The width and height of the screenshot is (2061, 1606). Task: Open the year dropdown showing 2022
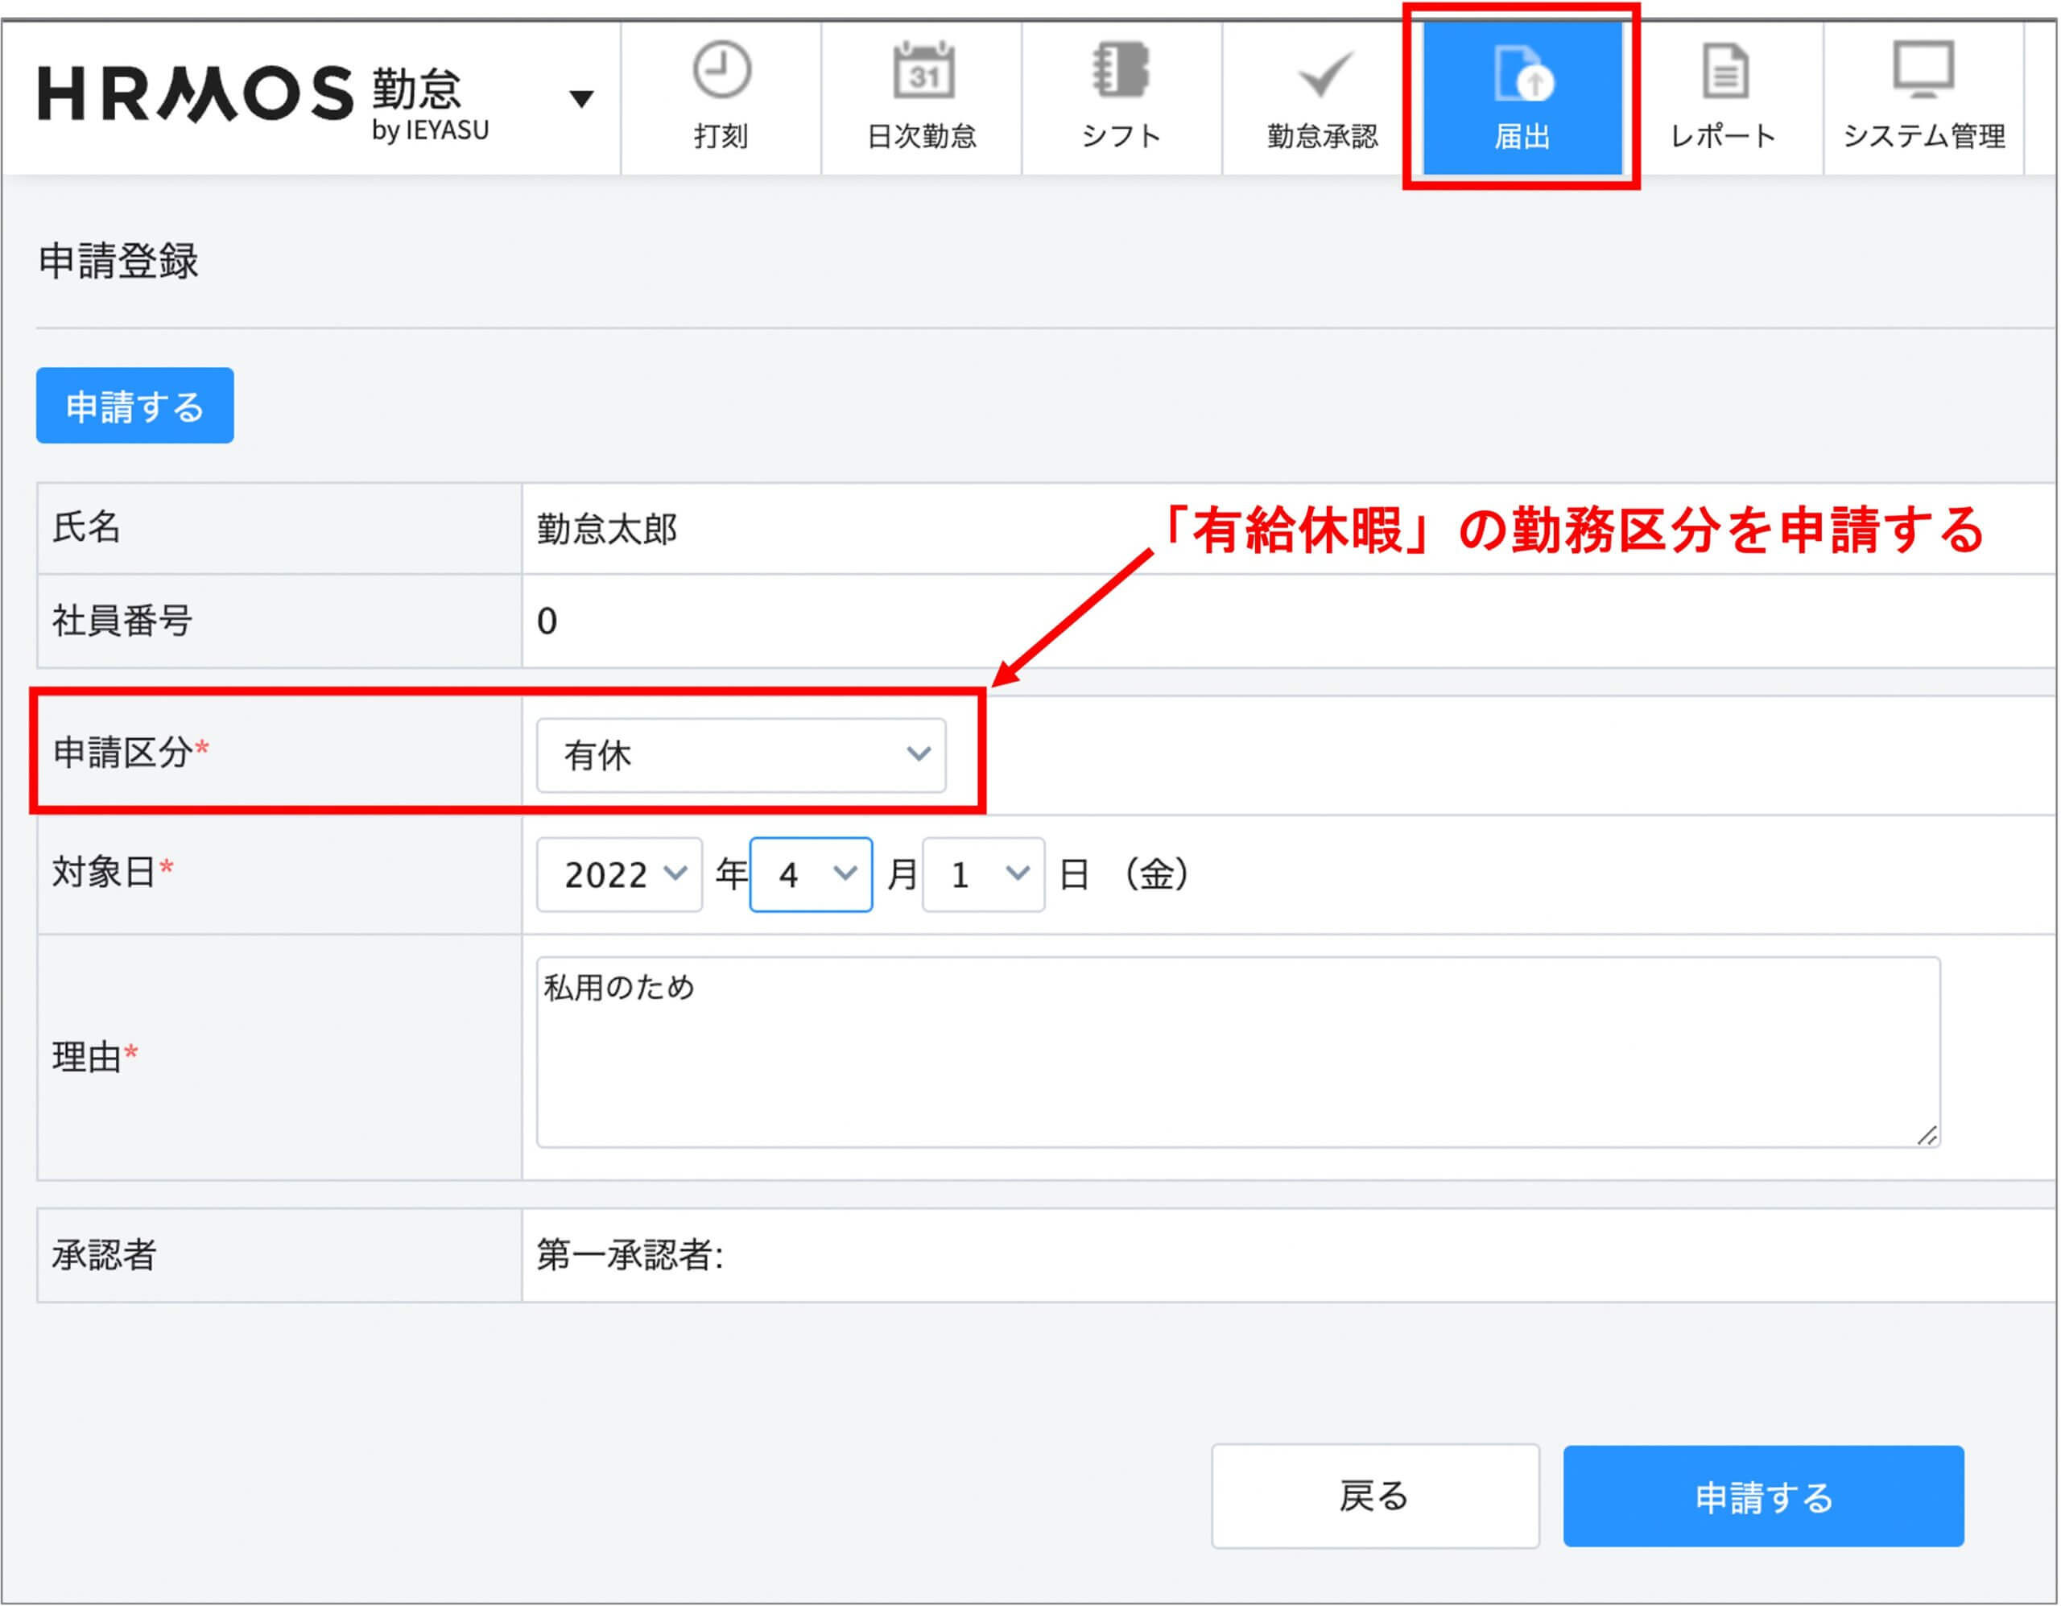[x=619, y=875]
